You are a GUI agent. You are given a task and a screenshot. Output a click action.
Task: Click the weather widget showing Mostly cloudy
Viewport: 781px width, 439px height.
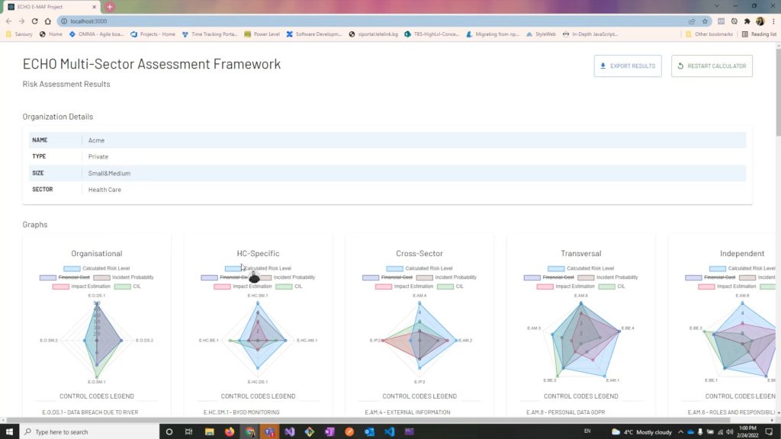(x=641, y=431)
